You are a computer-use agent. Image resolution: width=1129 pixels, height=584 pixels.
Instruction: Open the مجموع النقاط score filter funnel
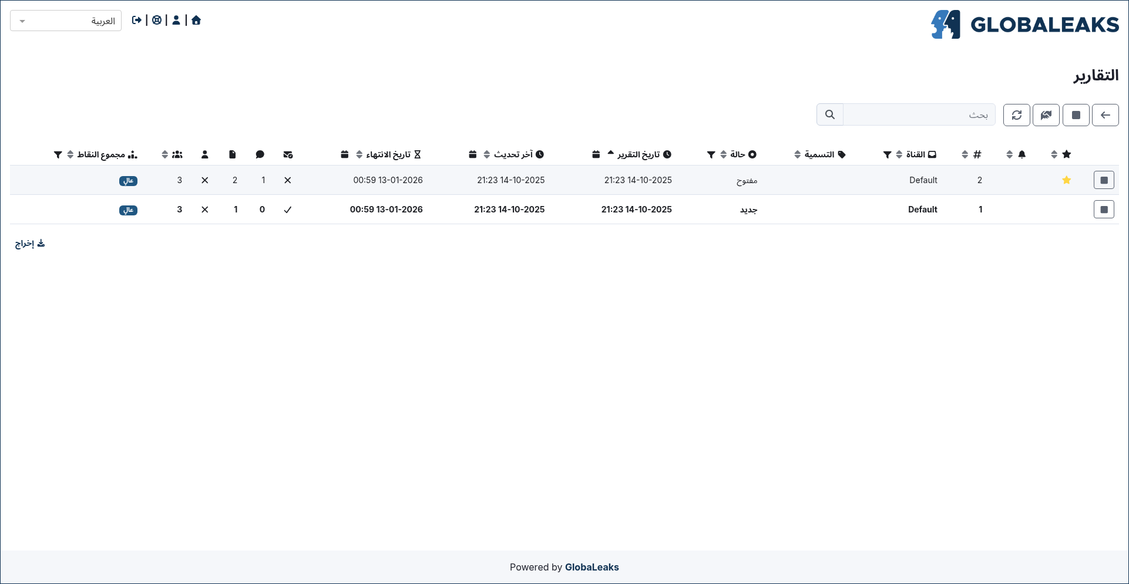(58, 155)
